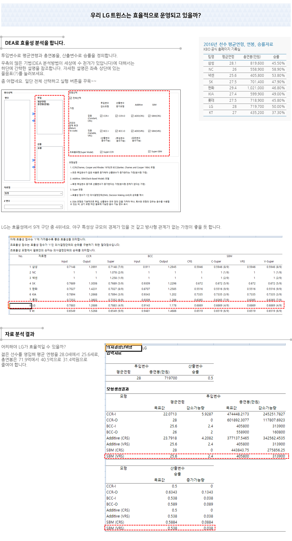Click the target salary 601892.3077
The image size is (292, 541).
click(238, 420)
